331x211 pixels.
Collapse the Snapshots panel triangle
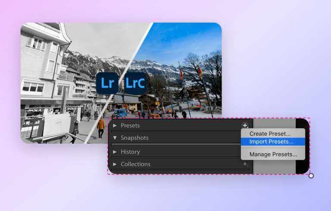(x=115, y=138)
